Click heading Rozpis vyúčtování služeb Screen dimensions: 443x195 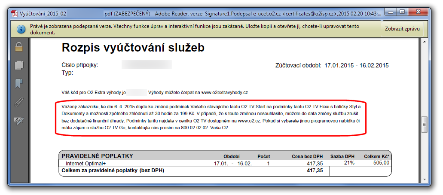coord(133,48)
